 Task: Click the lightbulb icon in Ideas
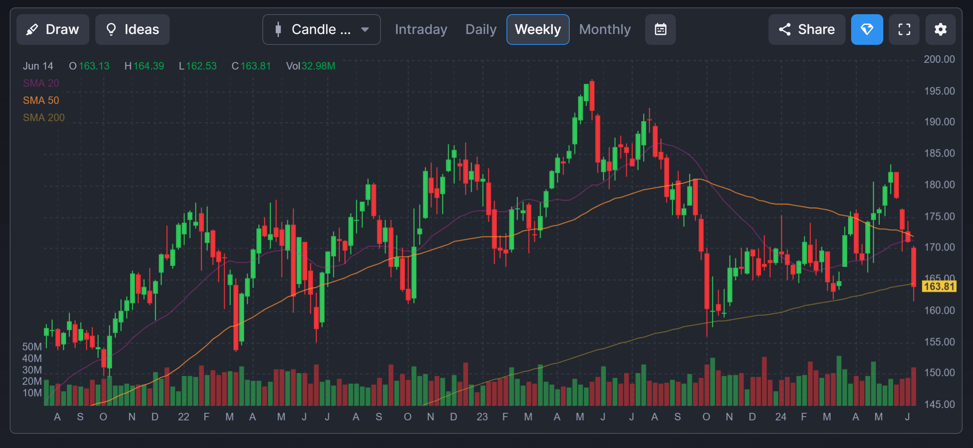(x=111, y=30)
